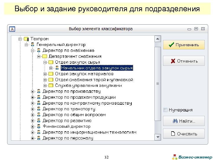Click the Директор по персоналу person icon
Image resolution: width=213 pixels, height=160 pixels.
pyautogui.click(x=39, y=138)
